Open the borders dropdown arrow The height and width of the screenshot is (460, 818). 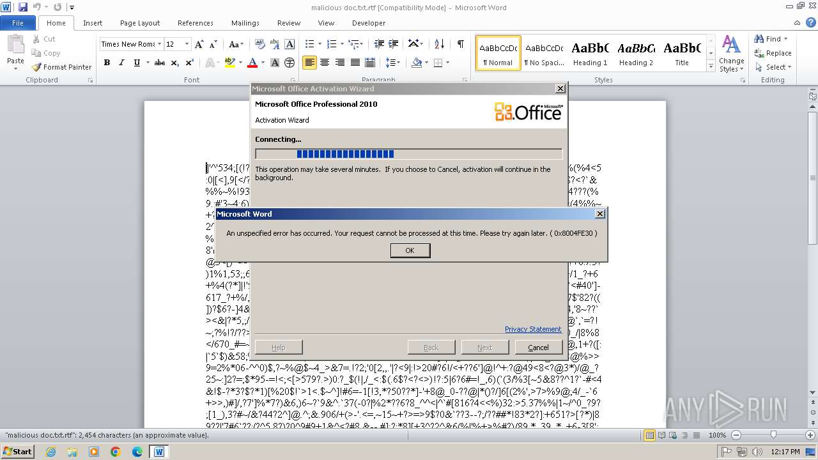coord(448,63)
